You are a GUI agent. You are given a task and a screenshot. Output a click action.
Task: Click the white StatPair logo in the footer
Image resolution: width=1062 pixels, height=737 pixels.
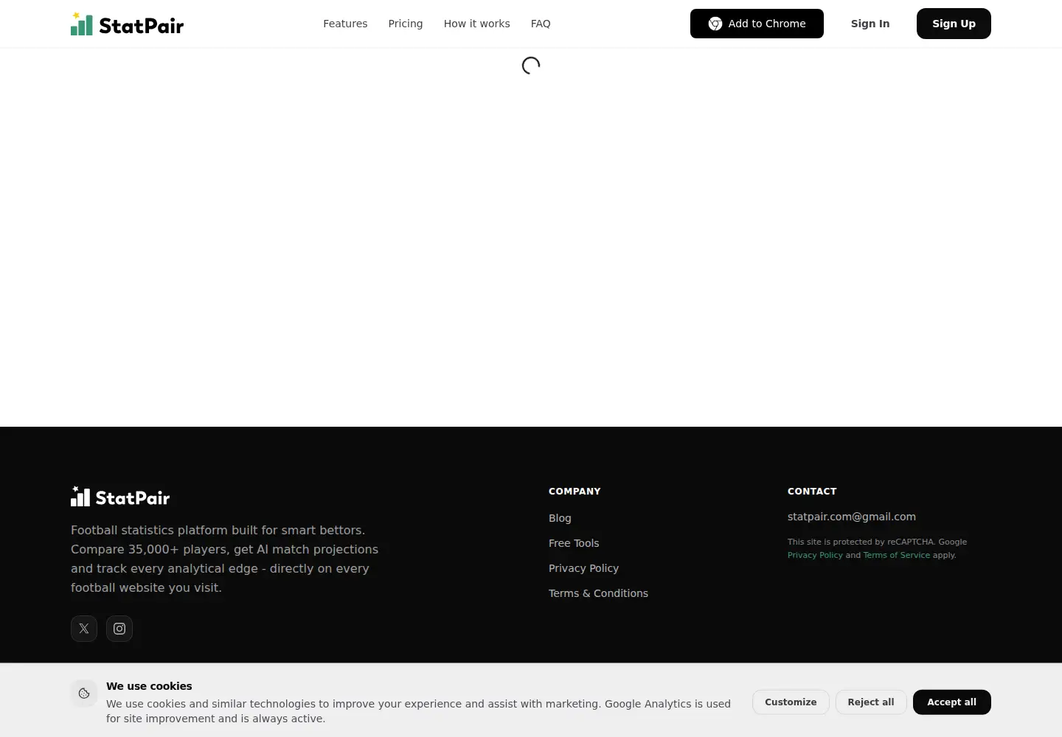pyautogui.click(x=120, y=497)
